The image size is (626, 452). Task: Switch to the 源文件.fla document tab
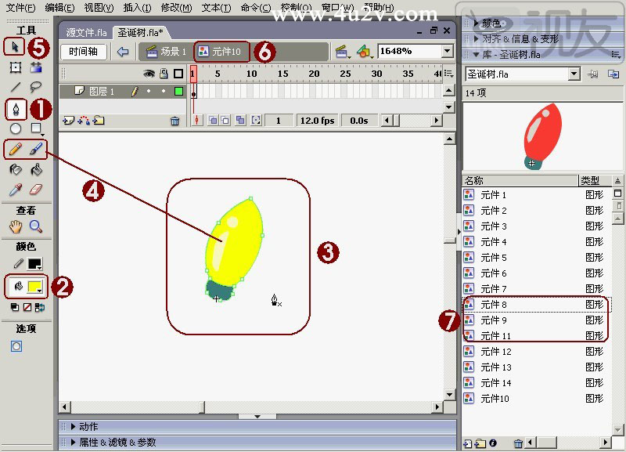[x=85, y=32]
